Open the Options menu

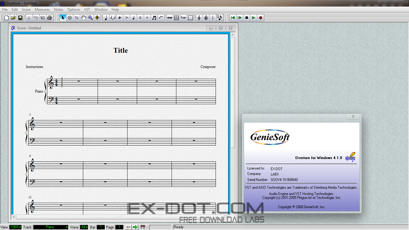pyautogui.click(x=74, y=10)
